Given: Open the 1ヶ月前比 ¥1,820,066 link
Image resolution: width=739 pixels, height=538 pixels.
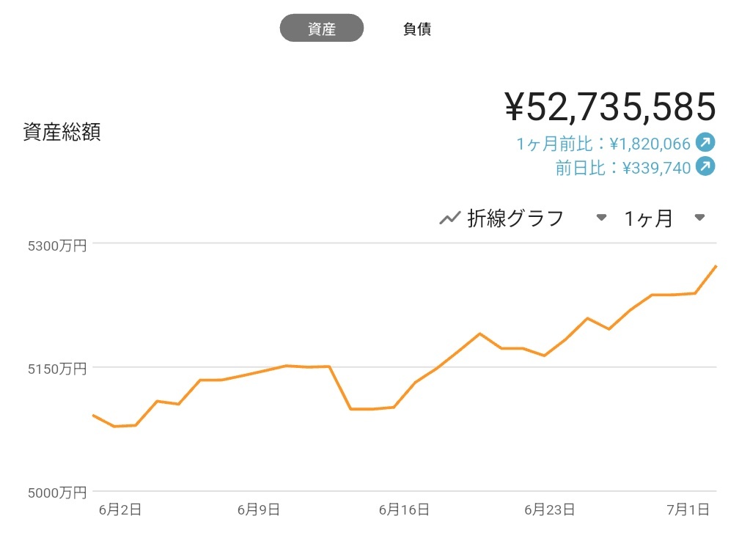Looking at the screenshot, I should click(x=603, y=144).
